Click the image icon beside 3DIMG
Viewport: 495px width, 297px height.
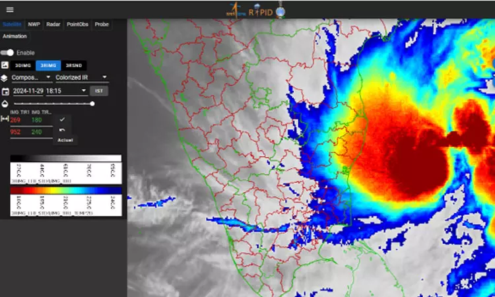[x=5, y=65]
